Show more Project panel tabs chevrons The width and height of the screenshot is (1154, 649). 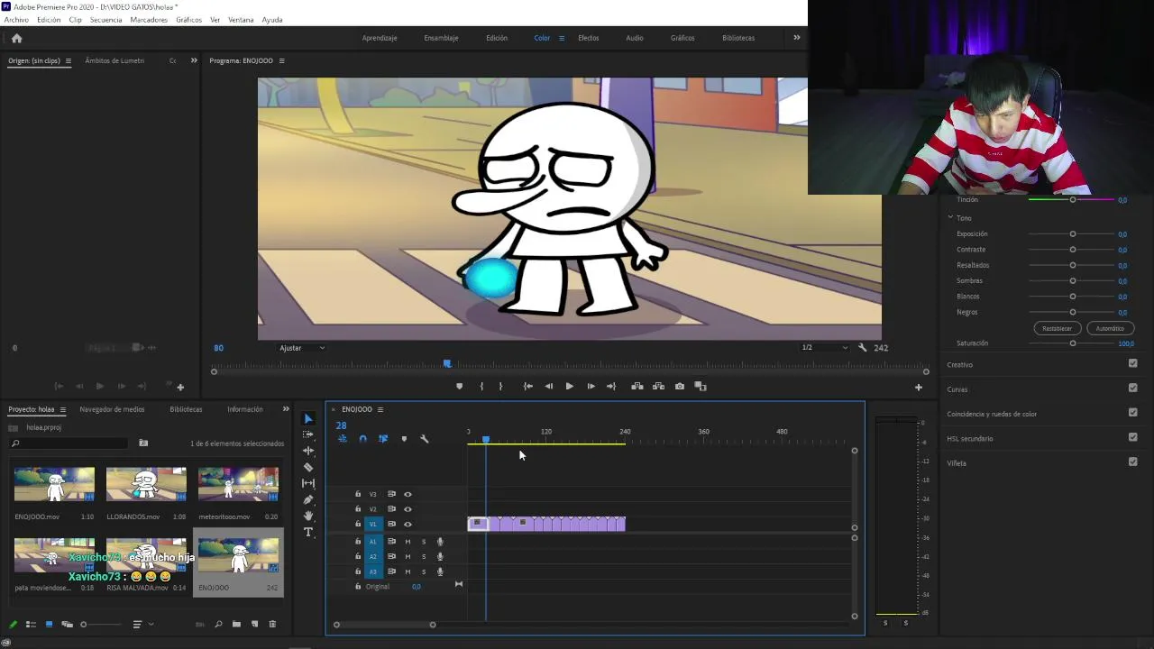(286, 409)
